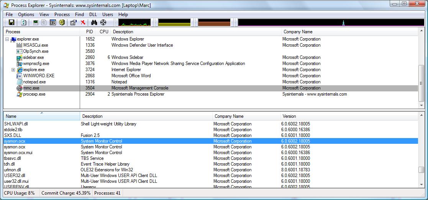Open the Process menu
Image resolution: width=428 pixels, height=200 pixels.
click(x=62, y=15)
